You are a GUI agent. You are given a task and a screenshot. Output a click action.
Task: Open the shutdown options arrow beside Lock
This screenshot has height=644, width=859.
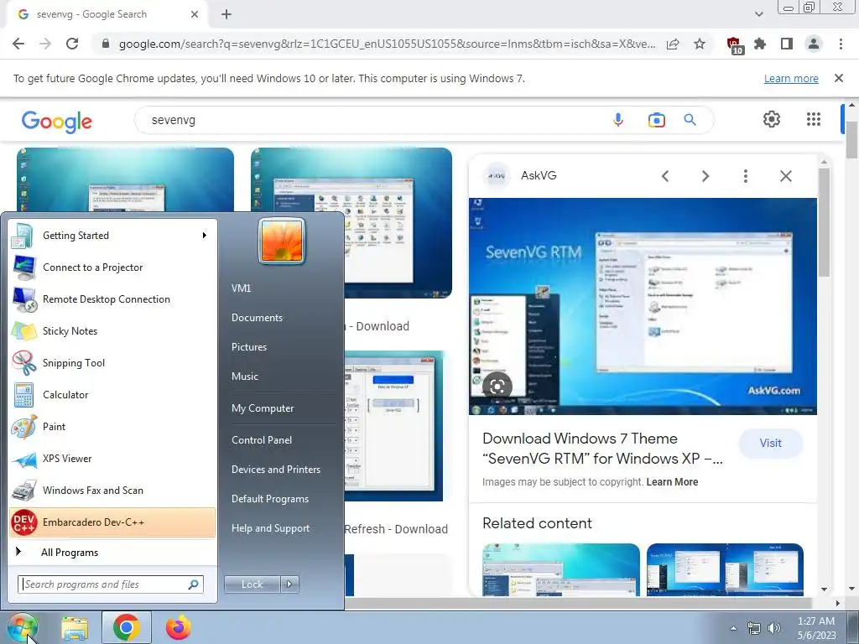(x=289, y=584)
